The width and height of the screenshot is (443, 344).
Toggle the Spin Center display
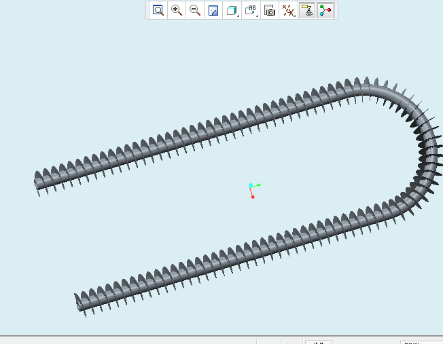(x=325, y=10)
